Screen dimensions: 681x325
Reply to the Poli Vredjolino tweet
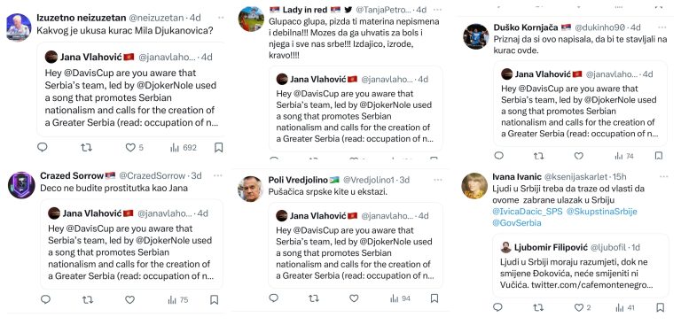(x=274, y=298)
